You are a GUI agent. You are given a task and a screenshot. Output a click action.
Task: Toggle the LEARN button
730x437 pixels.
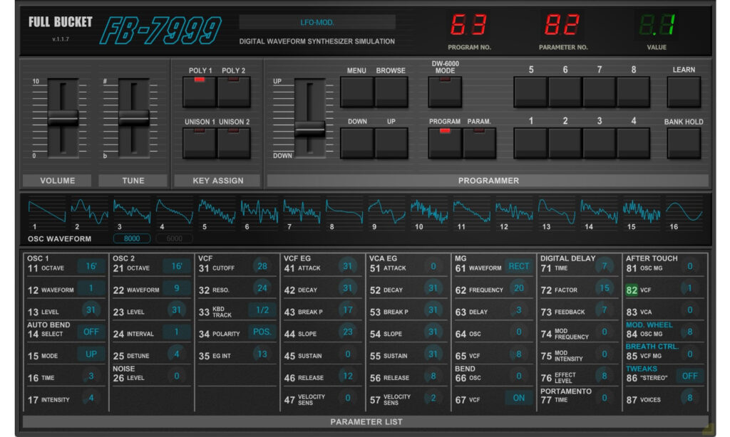point(684,92)
